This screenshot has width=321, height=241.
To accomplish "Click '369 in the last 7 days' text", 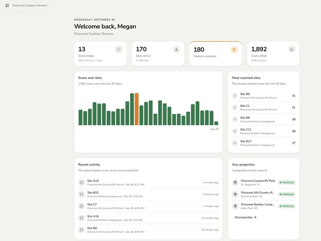I will pyautogui.click(x=90, y=61).
